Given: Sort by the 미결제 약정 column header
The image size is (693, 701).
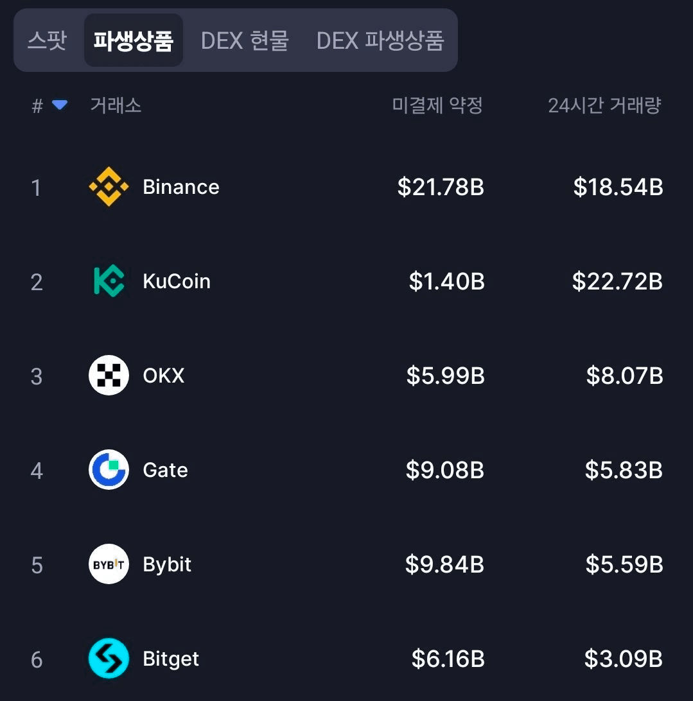Looking at the screenshot, I should pos(437,105).
